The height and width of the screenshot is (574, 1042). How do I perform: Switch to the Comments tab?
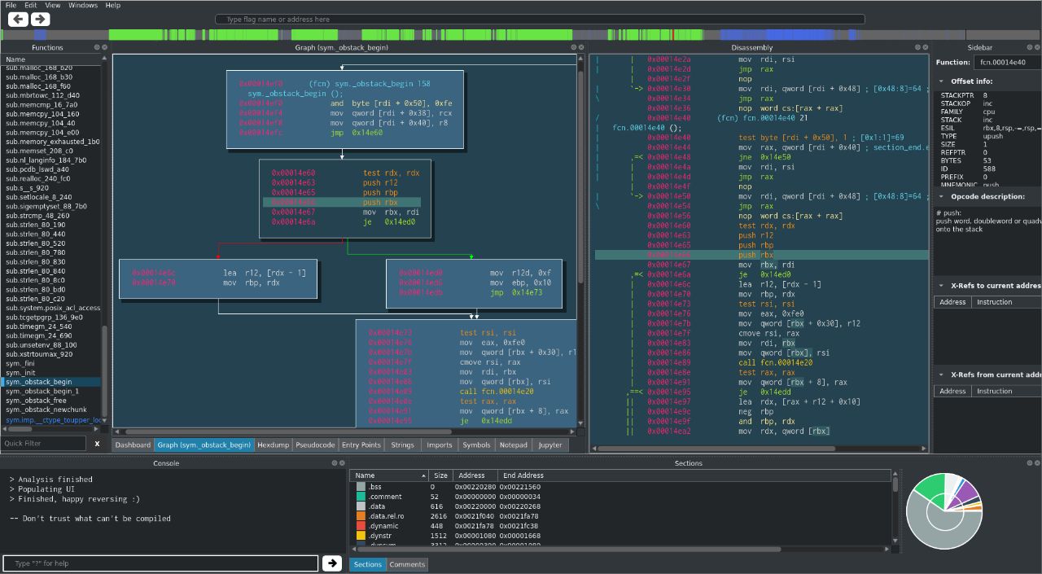tap(407, 564)
